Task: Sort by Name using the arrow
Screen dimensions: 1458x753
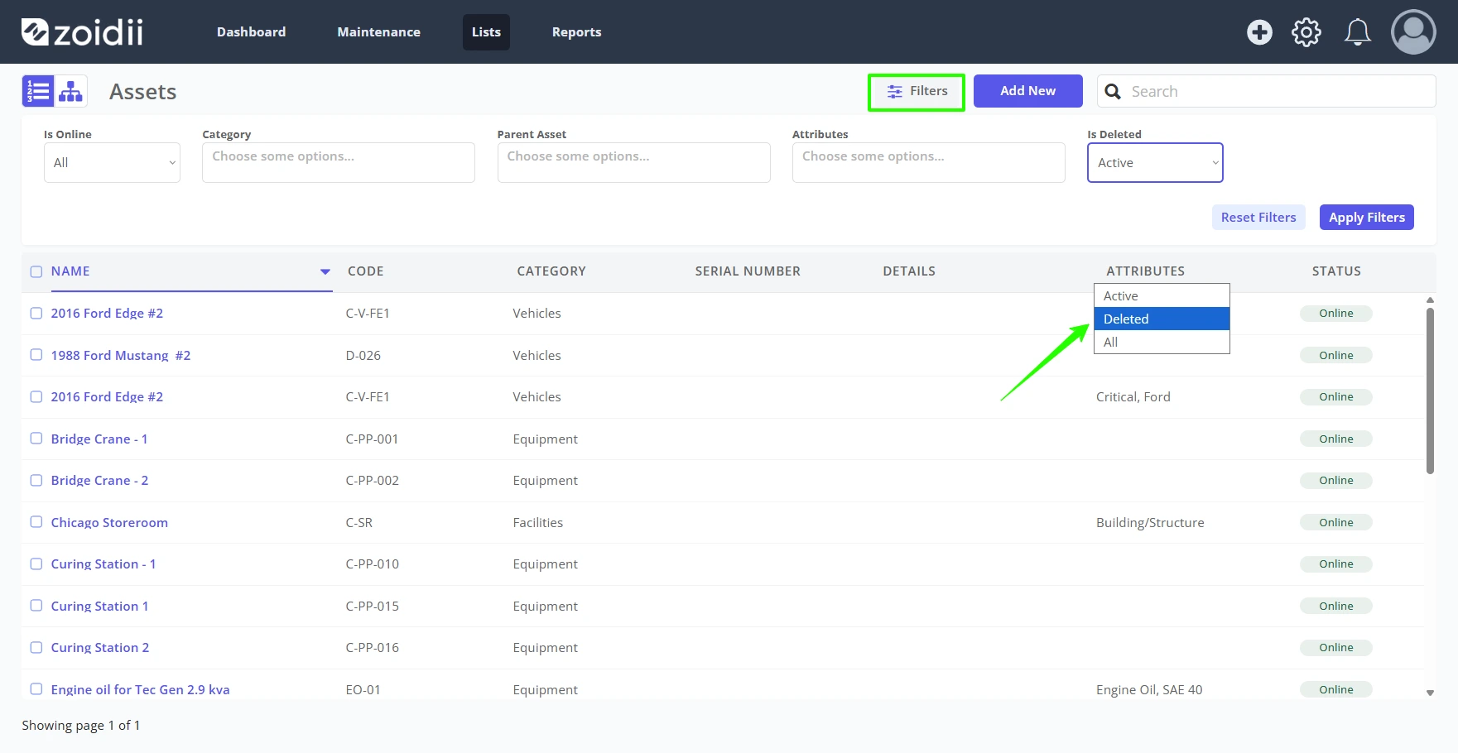Action: tap(325, 271)
